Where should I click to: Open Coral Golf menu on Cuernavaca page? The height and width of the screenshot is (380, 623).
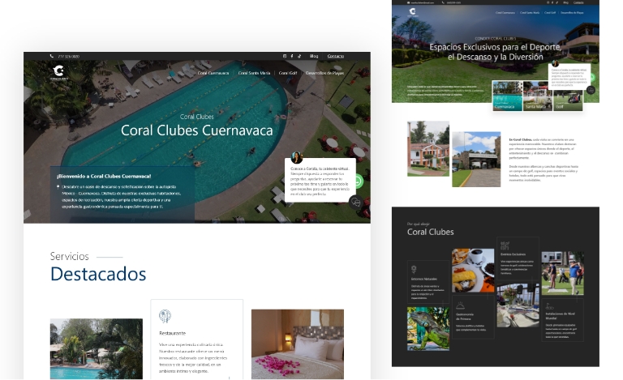[x=288, y=73]
